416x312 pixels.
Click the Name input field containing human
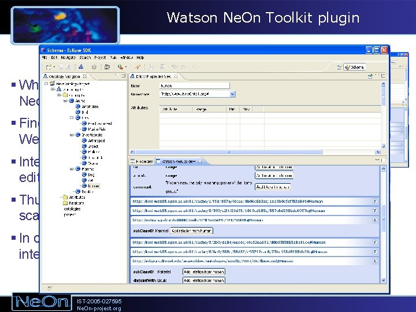[195, 86]
